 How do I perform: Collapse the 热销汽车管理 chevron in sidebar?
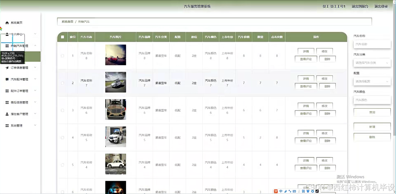coord(35,45)
